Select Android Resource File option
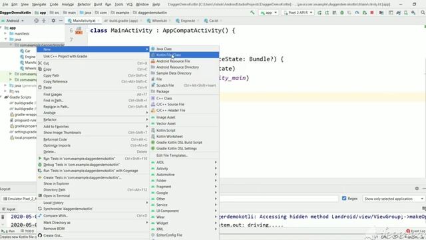The width and height of the screenshot is (426, 240). tap(184, 61)
